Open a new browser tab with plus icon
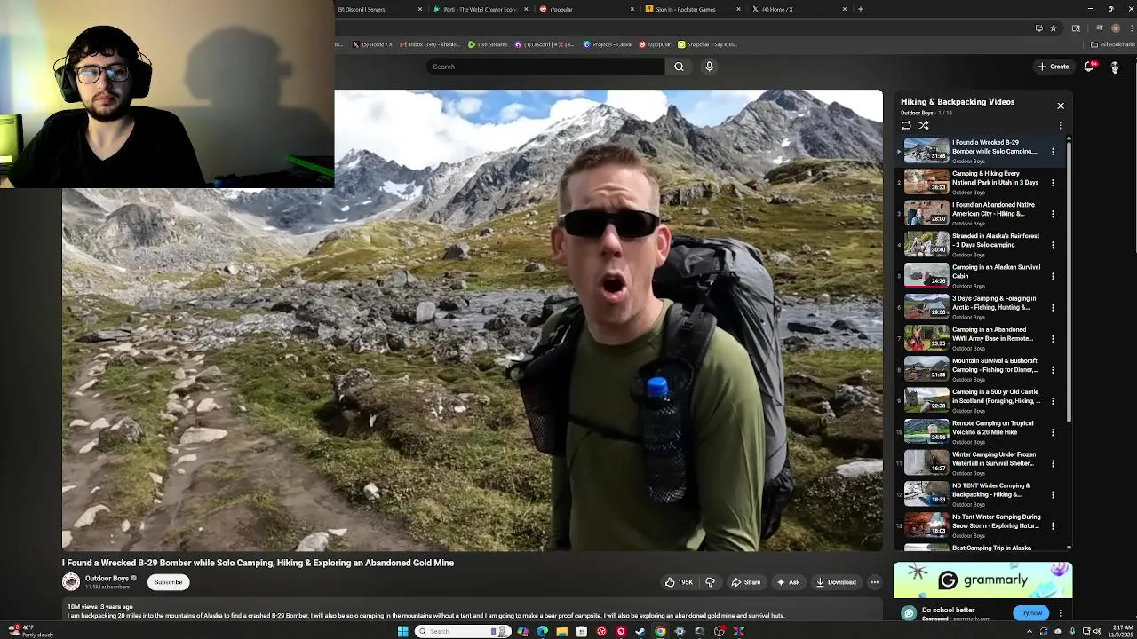 point(860,9)
